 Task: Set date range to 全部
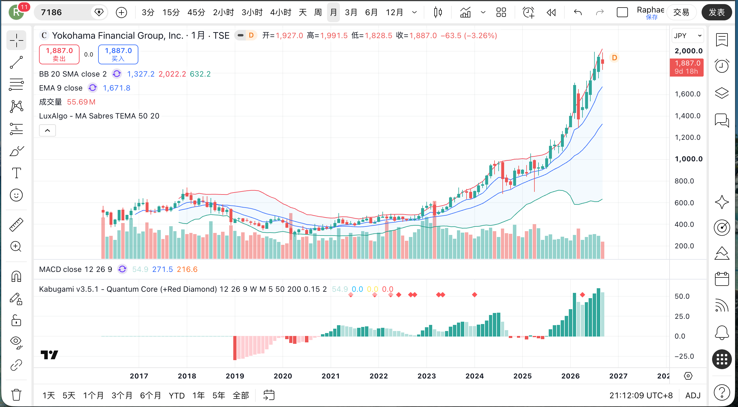241,395
